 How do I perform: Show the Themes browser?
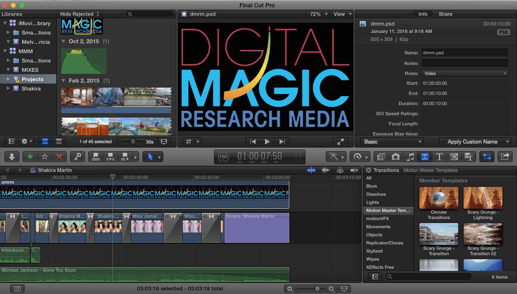[x=469, y=157]
